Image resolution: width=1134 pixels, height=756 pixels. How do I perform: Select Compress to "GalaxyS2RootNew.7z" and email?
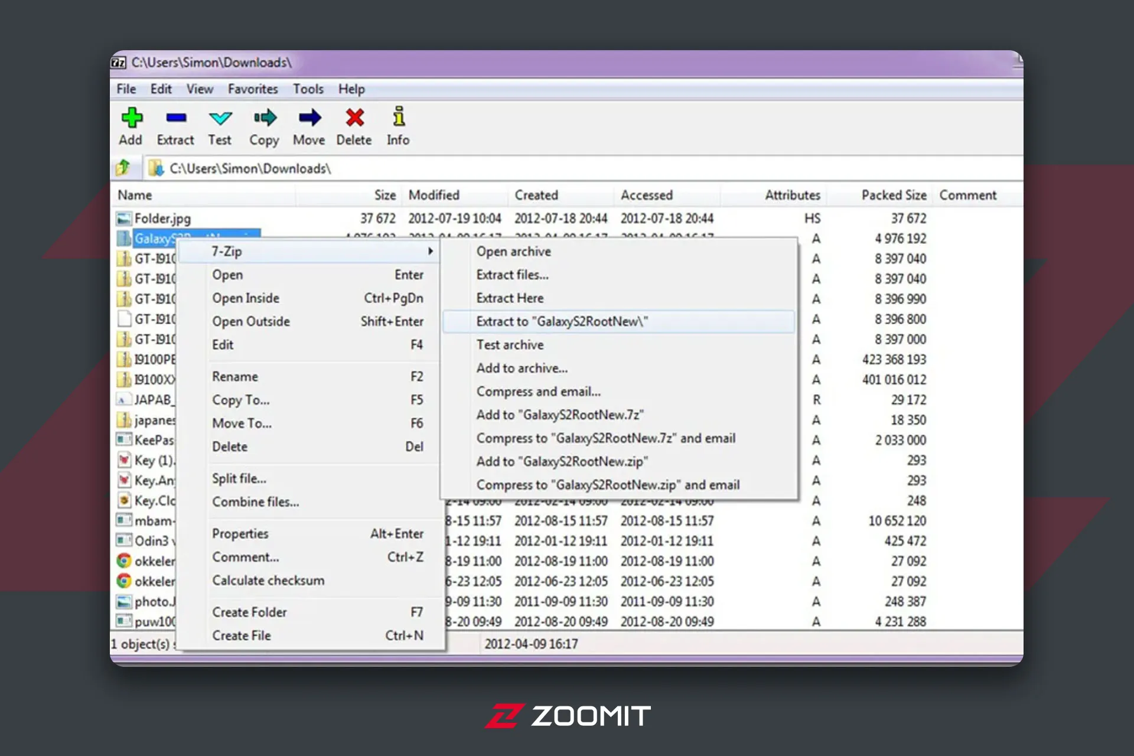[619, 438]
